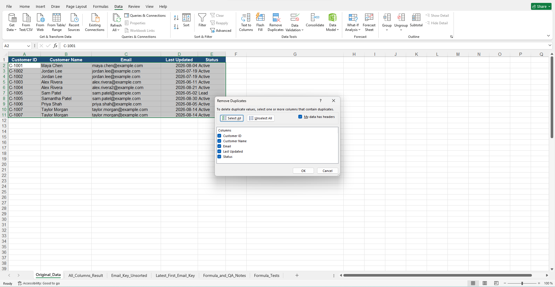Click Advanced filter option

221,31
